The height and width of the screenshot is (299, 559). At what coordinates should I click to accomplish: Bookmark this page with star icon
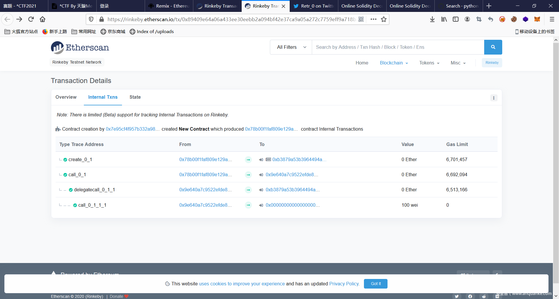tap(384, 19)
